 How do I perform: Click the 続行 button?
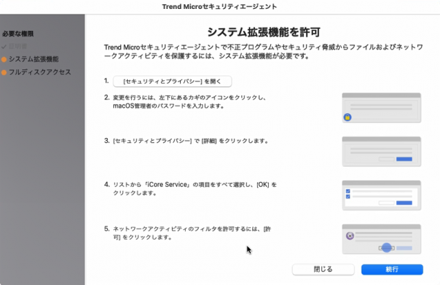(392, 269)
